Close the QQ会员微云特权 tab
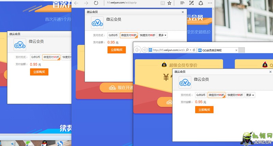This screenshot has height=146, width=273. click(236, 50)
